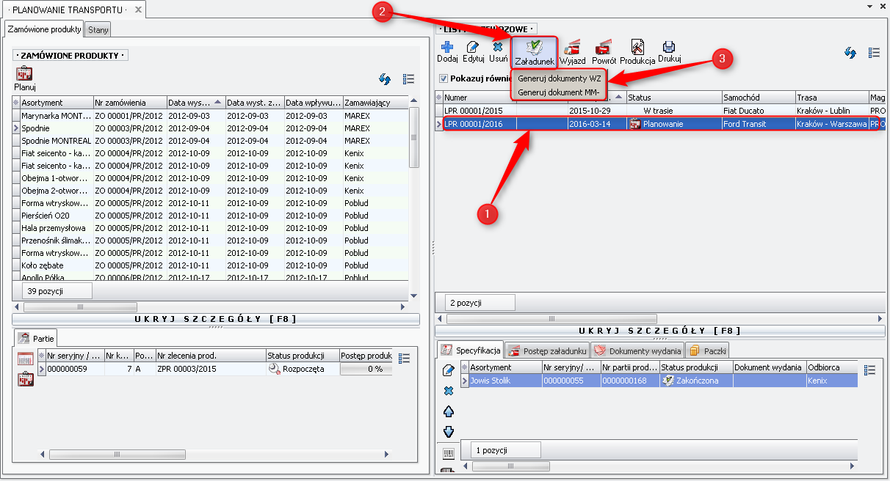
Task: Open column options list in Partie panel
Action: pyautogui.click(x=404, y=358)
